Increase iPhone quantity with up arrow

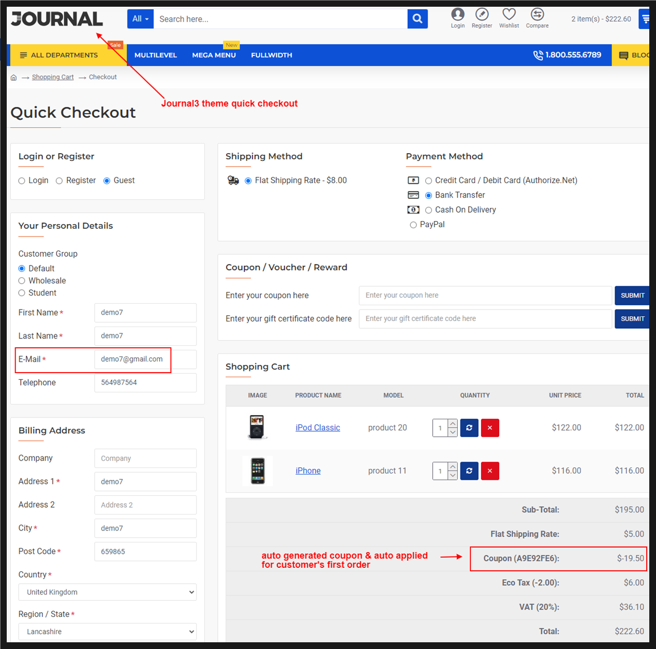[453, 467]
